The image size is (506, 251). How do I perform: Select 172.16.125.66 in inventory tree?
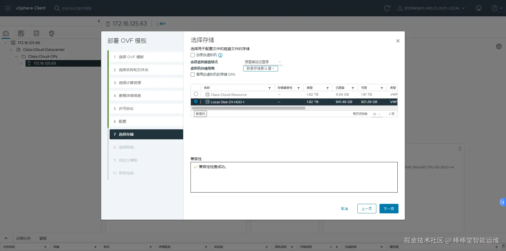(x=29, y=43)
